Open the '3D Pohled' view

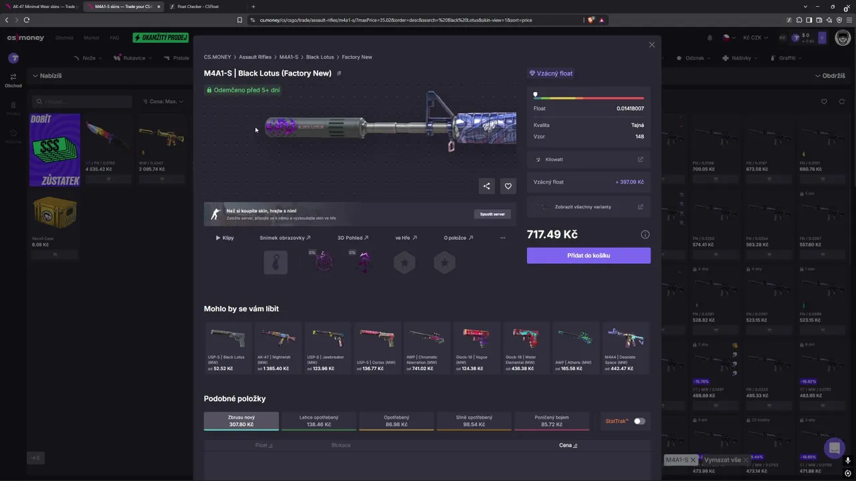pos(353,238)
